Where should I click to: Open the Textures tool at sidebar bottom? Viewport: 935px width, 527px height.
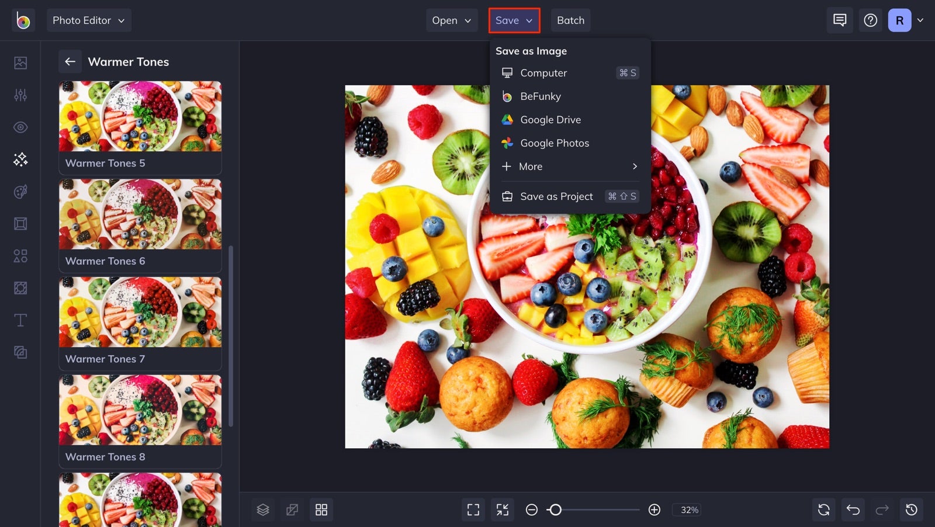[x=20, y=352]
